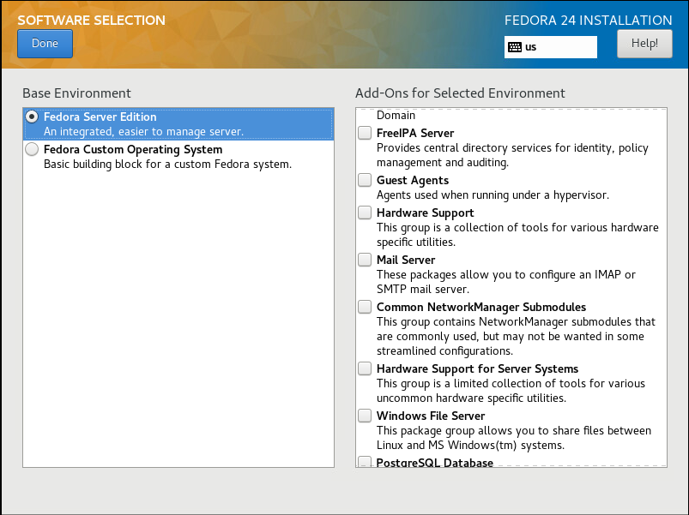Click the Fedora Custom Operating System description

[167, 165]
